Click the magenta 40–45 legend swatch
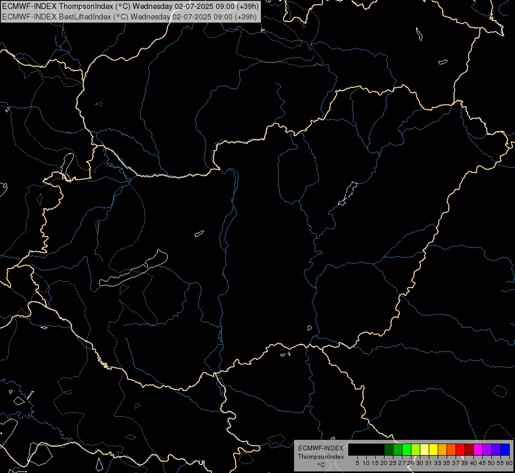This screenshot has height=473, width=515. [478, 449]
